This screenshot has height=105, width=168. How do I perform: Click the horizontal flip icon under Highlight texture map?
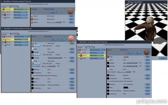pyautogui.click(x=37, y=55)
